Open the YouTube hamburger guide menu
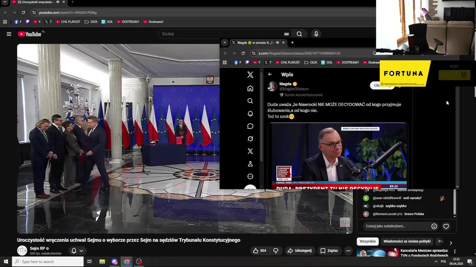This screenshot has height=267, width=476. (x=9, y=34)
